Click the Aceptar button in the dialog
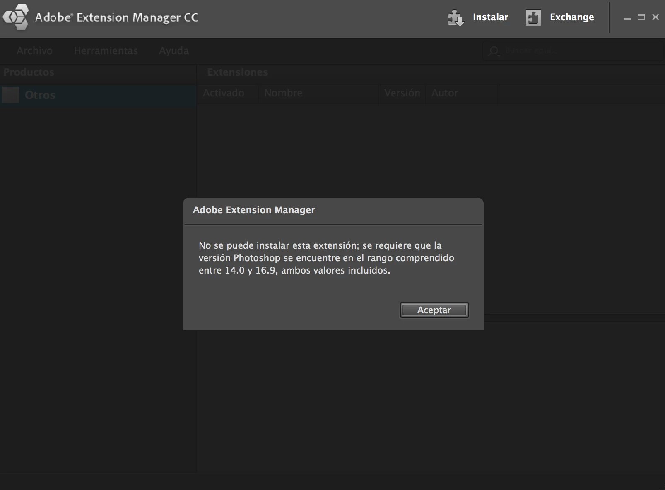The height and width of the screenshot is (490, 665). click(x=434, y=310)
